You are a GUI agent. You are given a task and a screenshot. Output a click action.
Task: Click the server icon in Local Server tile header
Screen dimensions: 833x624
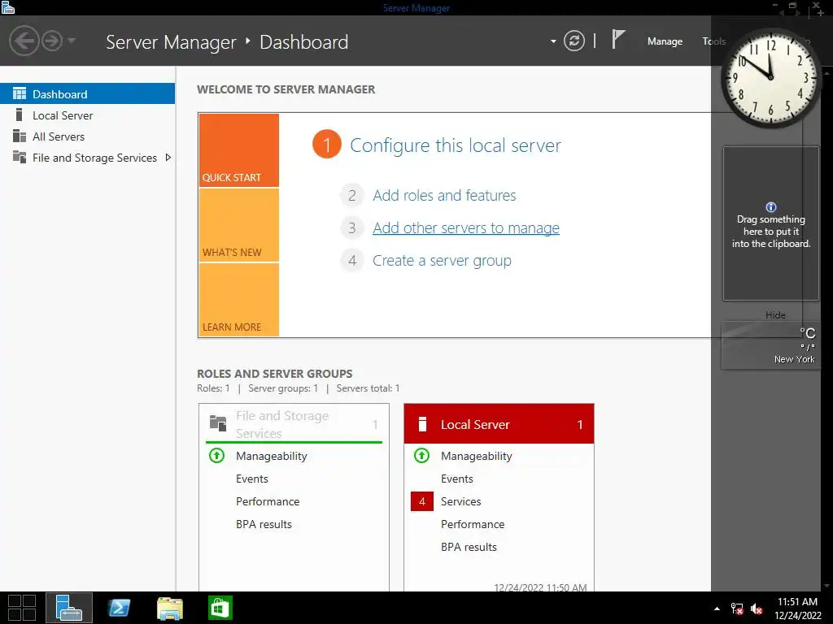(422, 424)
